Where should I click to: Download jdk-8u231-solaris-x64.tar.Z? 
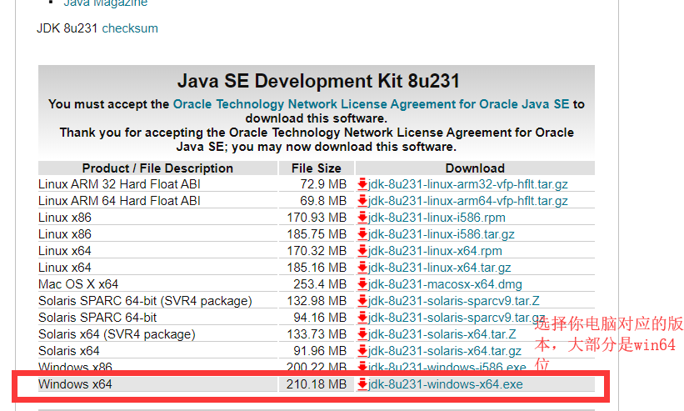point(442,334)
